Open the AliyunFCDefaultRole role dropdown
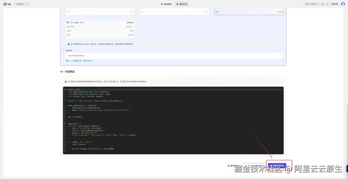The image size is (348, 179). click(x=174, y=56)
